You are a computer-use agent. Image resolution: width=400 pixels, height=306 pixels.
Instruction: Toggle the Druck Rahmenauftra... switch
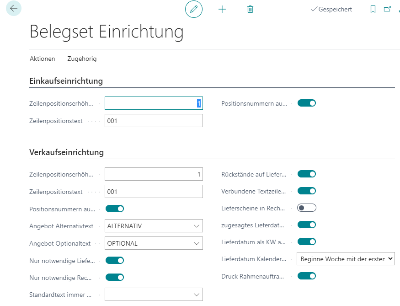coord(306,276)
